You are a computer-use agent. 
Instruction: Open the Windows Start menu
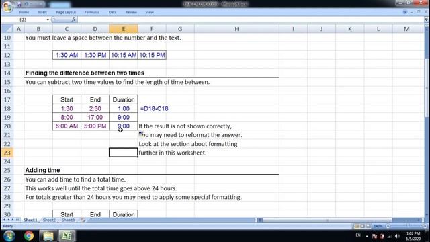[x=9, y=236]
